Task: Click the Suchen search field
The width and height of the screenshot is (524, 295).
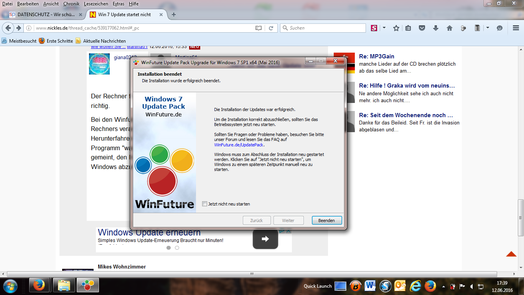Action: 323,28
